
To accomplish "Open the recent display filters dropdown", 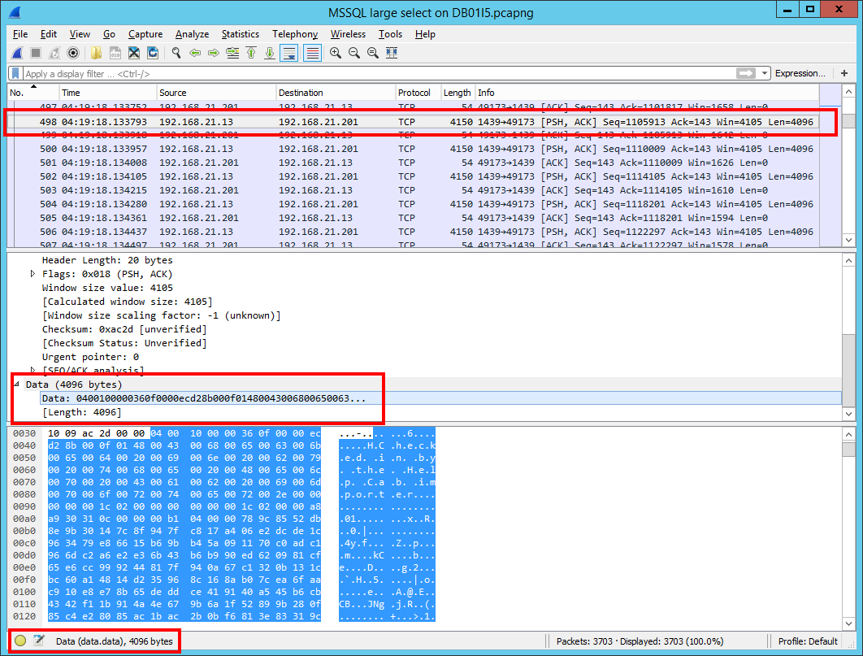I will point(765,73).
